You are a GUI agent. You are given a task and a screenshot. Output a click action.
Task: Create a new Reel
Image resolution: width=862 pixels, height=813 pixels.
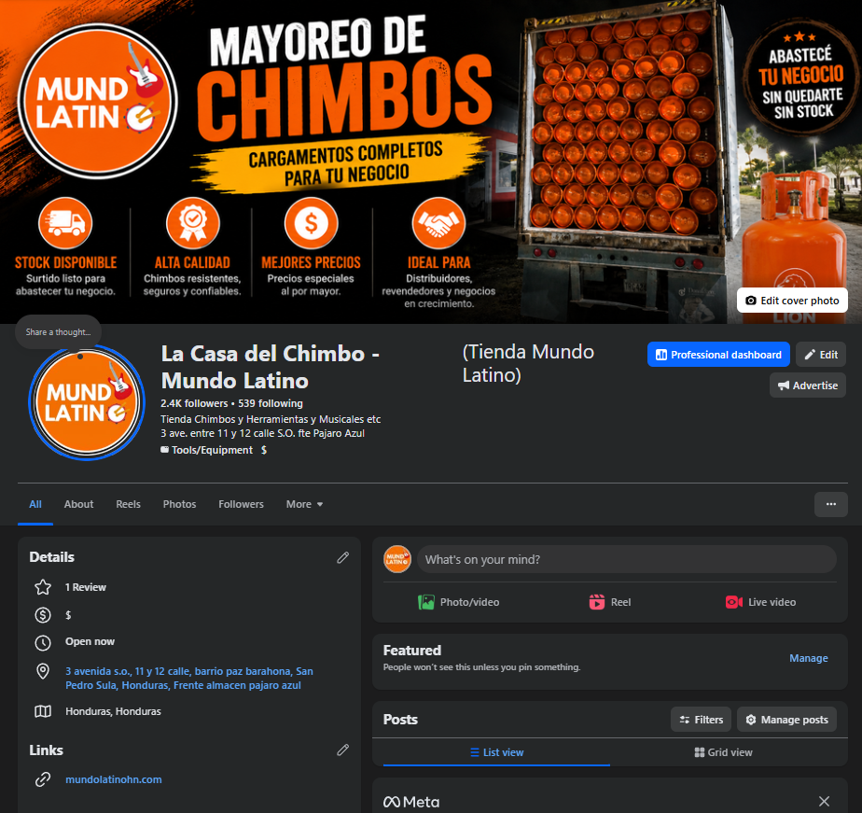(x=610, y=602)
